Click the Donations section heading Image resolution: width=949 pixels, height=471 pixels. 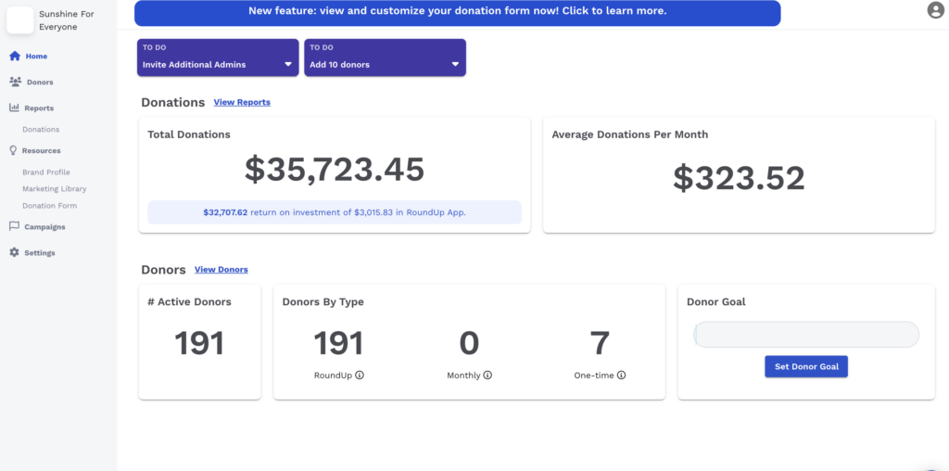[173, 102]
